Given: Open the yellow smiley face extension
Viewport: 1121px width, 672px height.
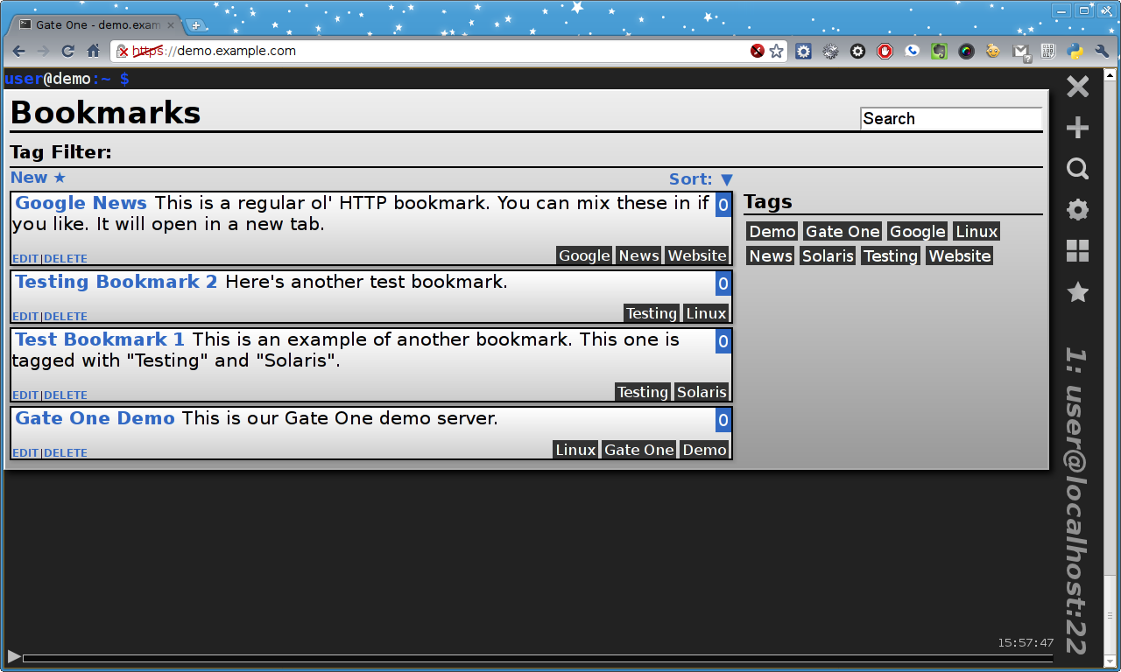Looking at the screenshot, I should (x=993, y=51).
